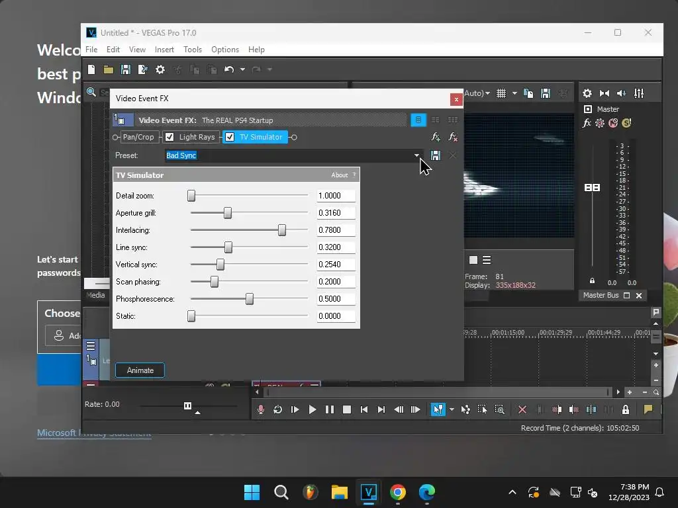Toggle Loop Playback button
This screenshot has height=508, width=678.
coord(277,409)
